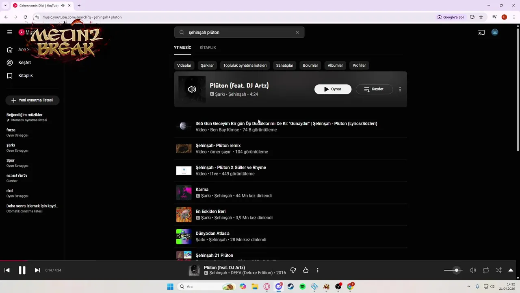520x293 pixels.
Task: Pause the playing song
Action: click(22, 270)
